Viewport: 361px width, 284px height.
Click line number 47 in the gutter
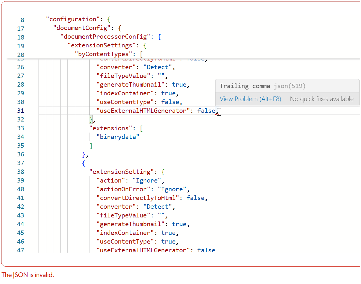(x=20, y=250)
